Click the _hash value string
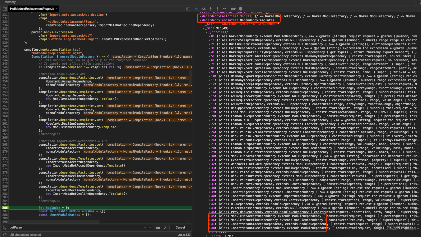Image resolution: width=421 pixels, height=237 pixels. coord(248,24)
